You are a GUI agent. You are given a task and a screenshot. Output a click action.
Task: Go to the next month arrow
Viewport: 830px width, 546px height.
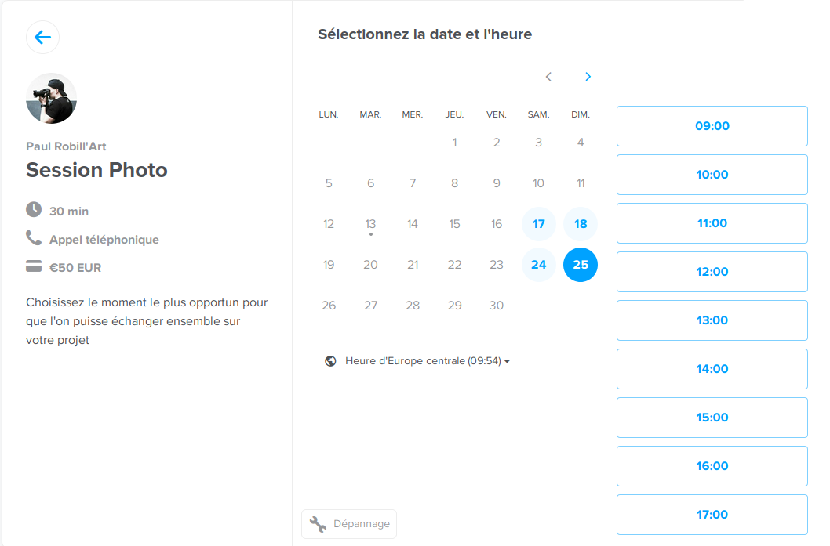[588, 77]
